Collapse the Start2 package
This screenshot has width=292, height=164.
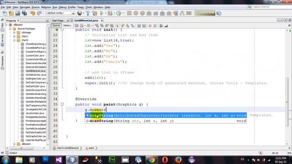(14, 40)
